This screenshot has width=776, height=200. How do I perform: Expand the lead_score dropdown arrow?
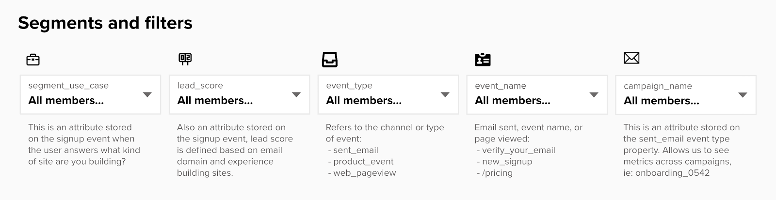click(296, 95)
